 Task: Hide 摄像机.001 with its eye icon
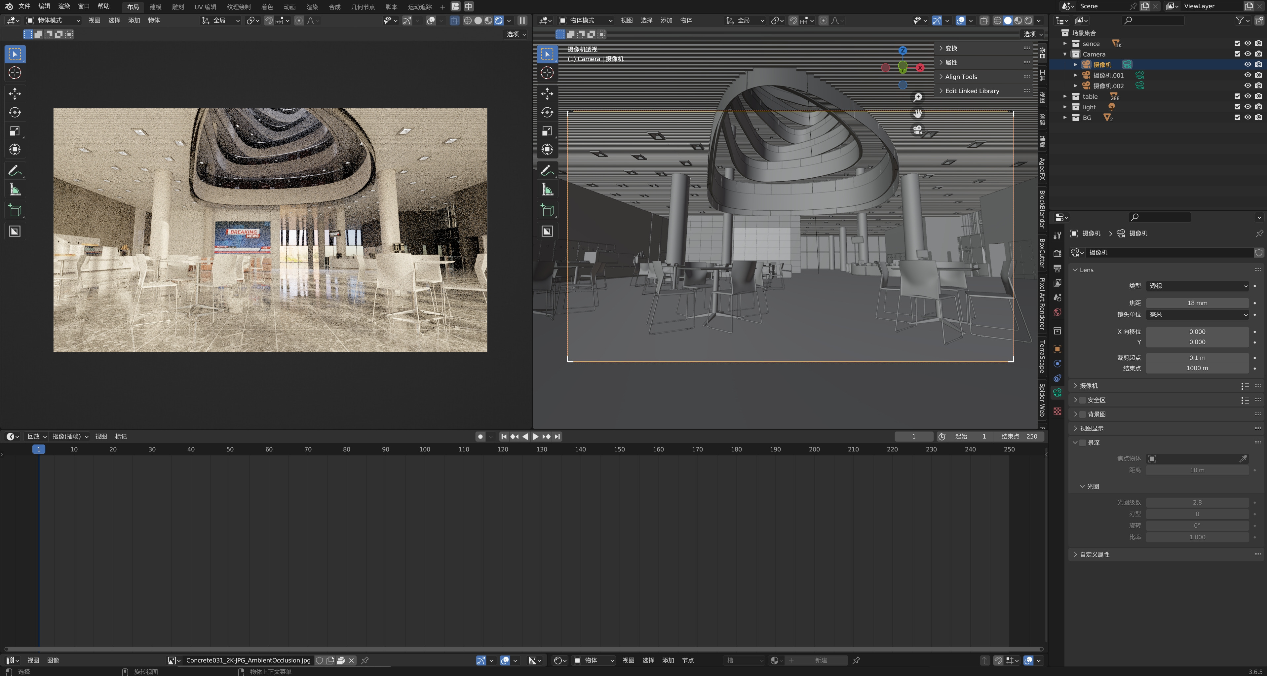coord(1247,75)
